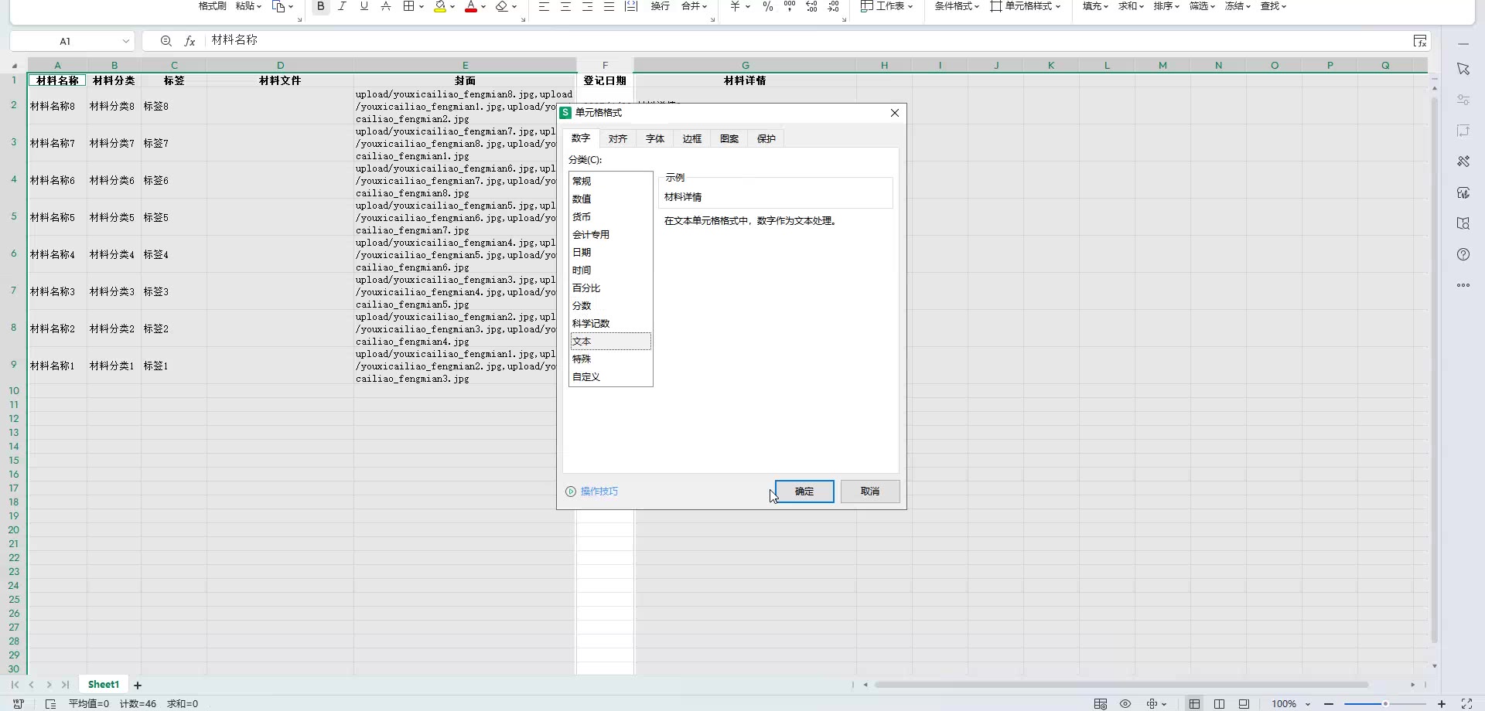Screen dimensions: 1485x711
Task: Switch to normal view in status bar
Action: click(1194, 703)
